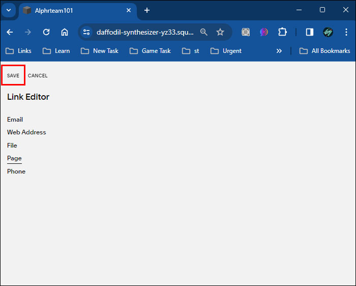Viewport: 356px width, 286px height.
Task: Toggle the browser side panel icon
Action: pyautogui.click(x=309, y=32)
